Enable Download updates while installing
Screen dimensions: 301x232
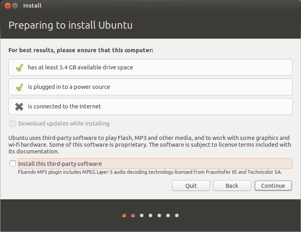pyautogui.click(x=13, y=124)
